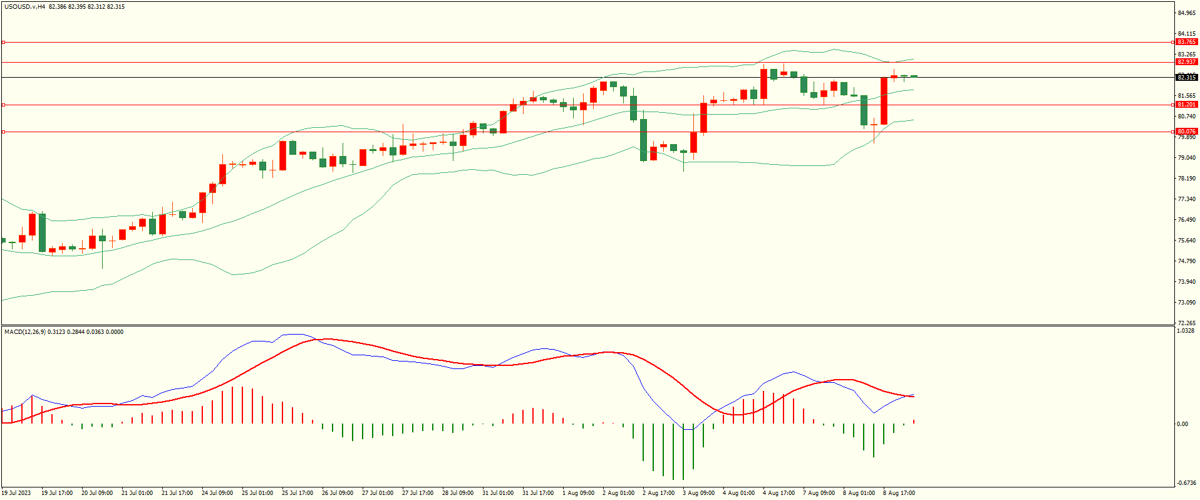Click the red 80.076 price tag

tap(1186, 132)
